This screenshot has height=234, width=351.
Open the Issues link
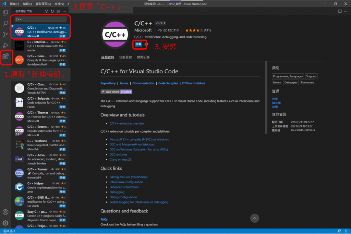pos(124,83)
